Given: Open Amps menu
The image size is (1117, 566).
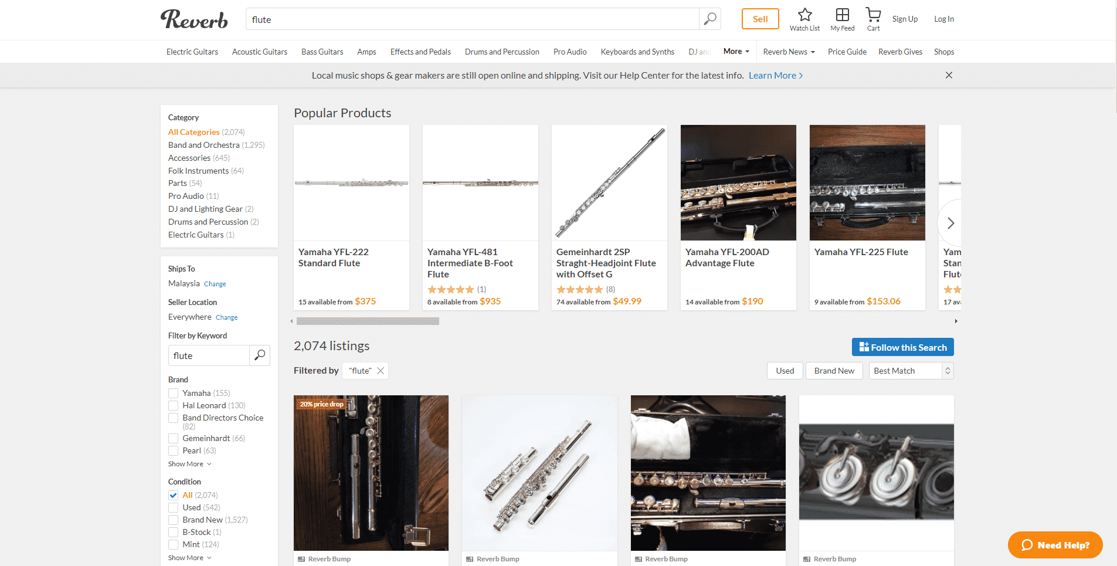Looking at the screenshot, I should [x=366, y=52].
